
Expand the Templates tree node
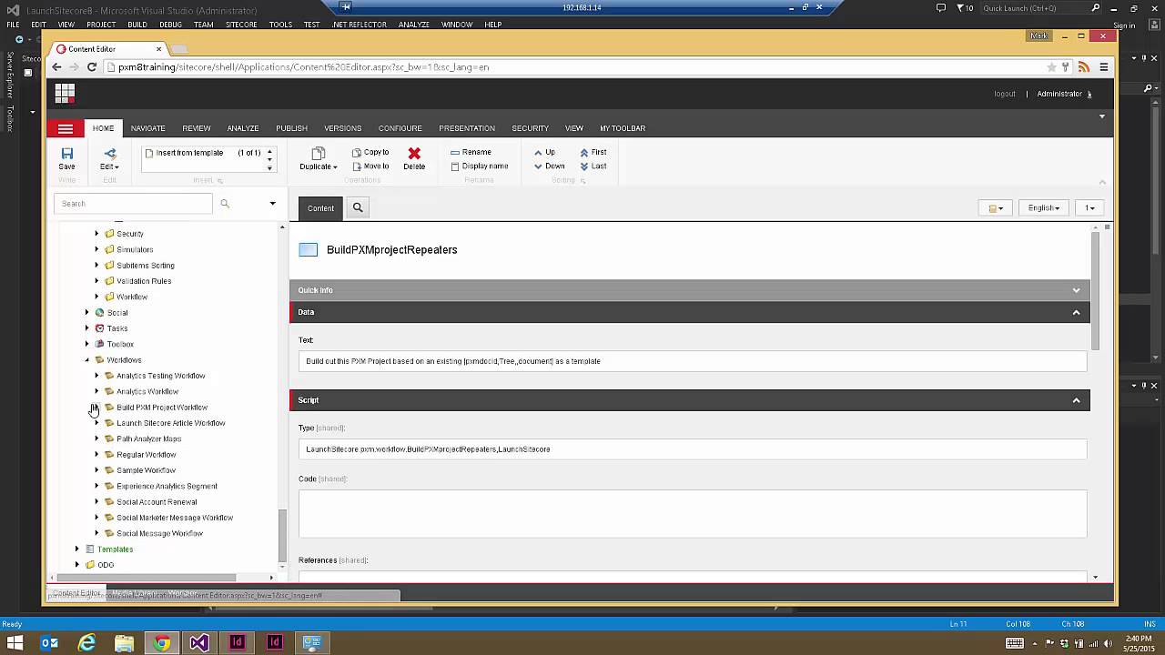tap(77, 549)
